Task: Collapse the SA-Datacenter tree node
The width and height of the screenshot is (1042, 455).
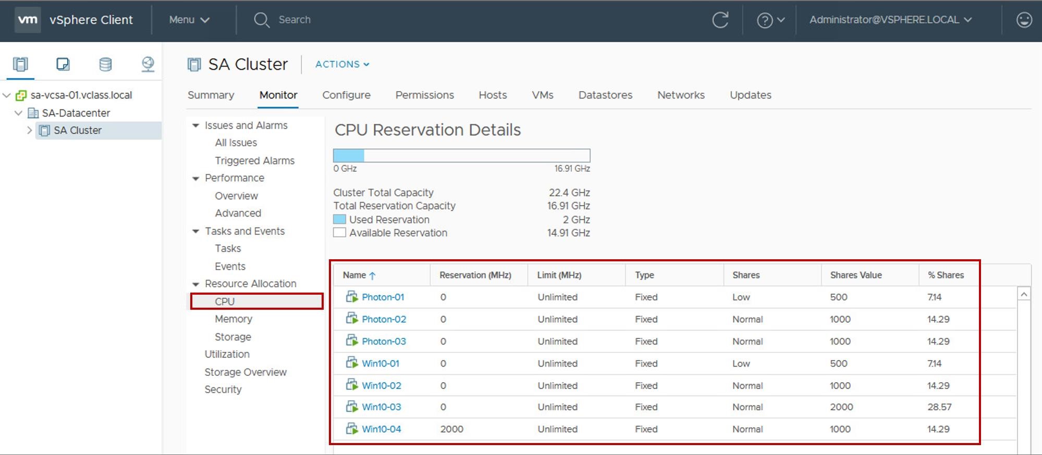Action: pyautogui.click(x=18, y=113)
